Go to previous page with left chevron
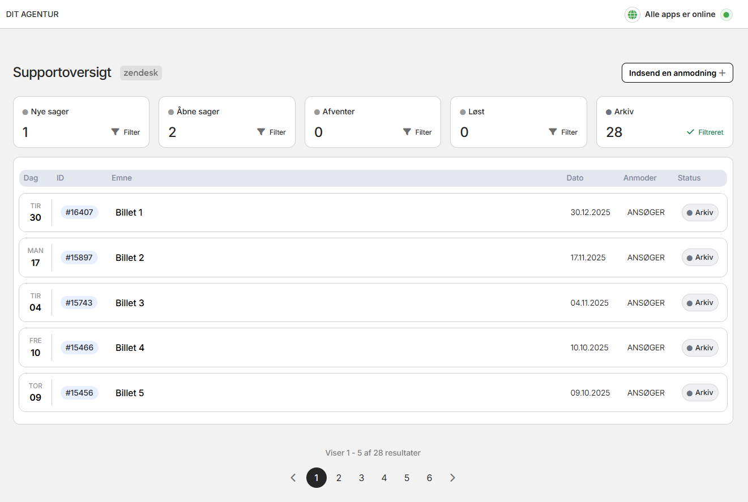 (x=293, y=478)
